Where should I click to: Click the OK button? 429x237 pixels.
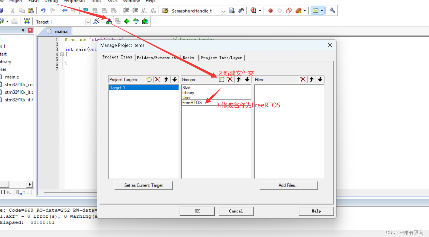pyautogui.click(x=197, y=211)
